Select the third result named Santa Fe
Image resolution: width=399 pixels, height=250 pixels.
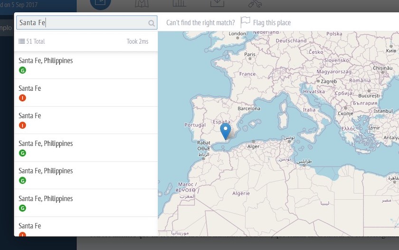(x=30, y=116)
